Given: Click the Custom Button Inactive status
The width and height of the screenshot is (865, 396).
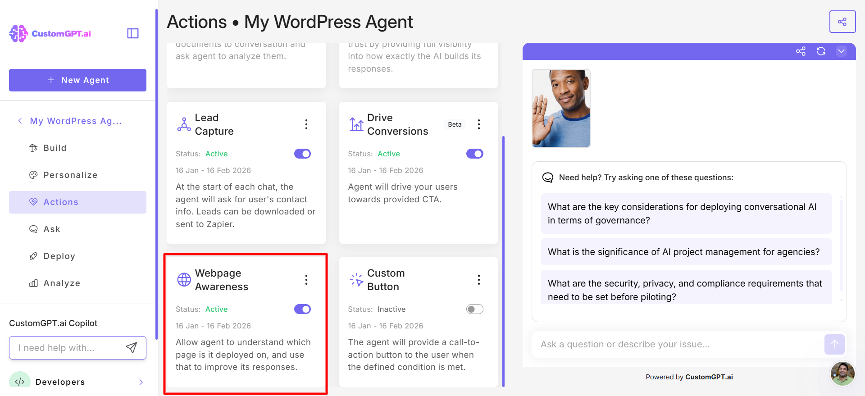Looking at the screenshot, I should pos(391,309).
